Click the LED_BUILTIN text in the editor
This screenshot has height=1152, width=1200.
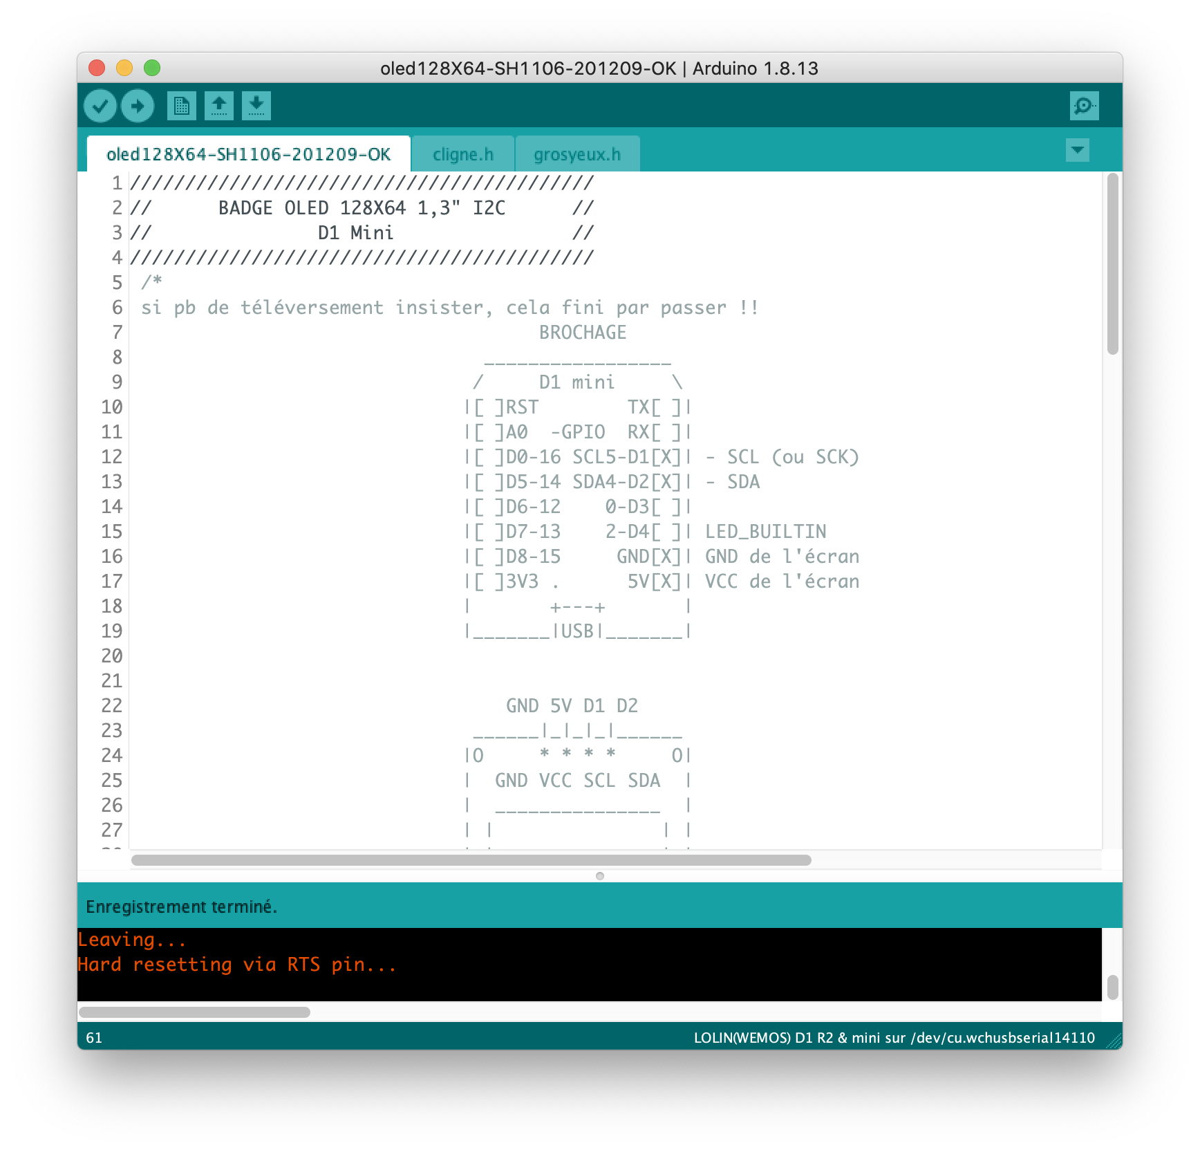[x=765, y=532]
